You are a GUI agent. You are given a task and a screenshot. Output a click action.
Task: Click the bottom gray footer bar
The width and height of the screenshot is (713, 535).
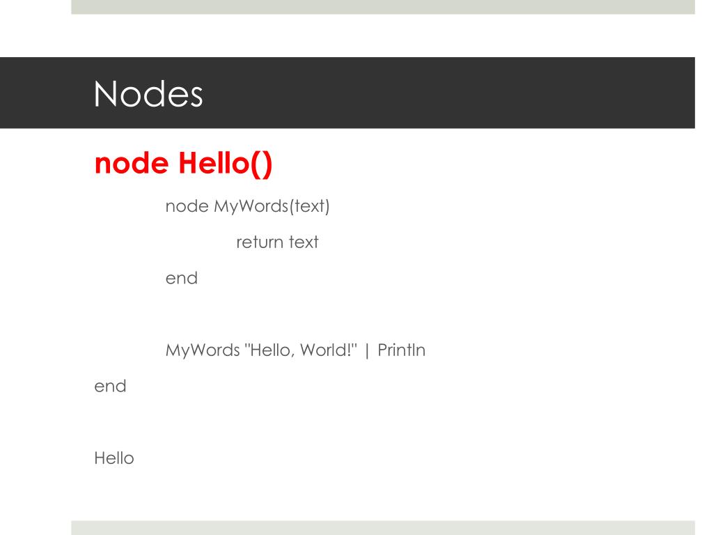click(x=383, y=528)
